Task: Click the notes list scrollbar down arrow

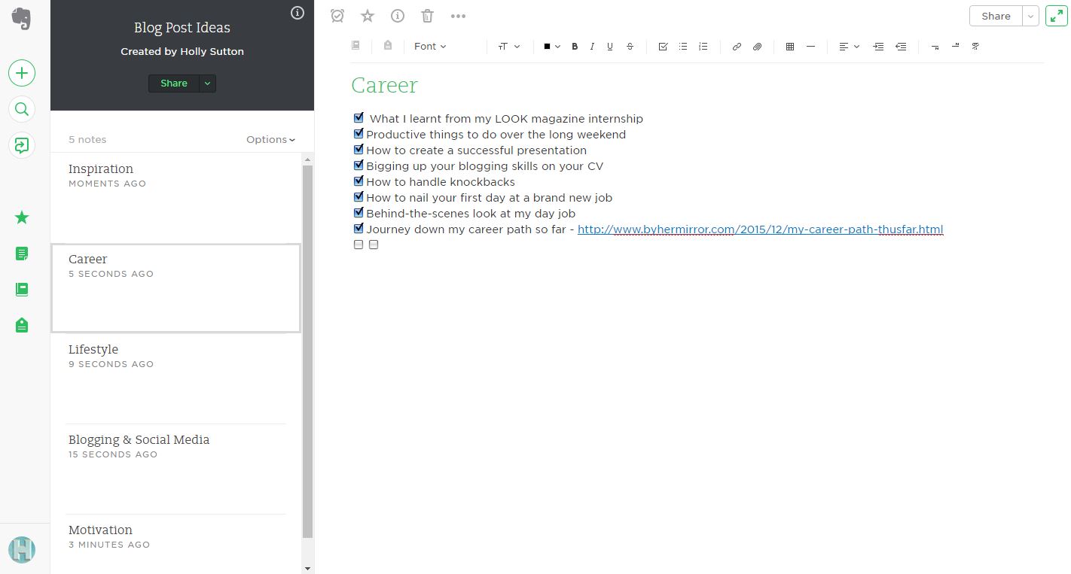Action: [307, 568]
